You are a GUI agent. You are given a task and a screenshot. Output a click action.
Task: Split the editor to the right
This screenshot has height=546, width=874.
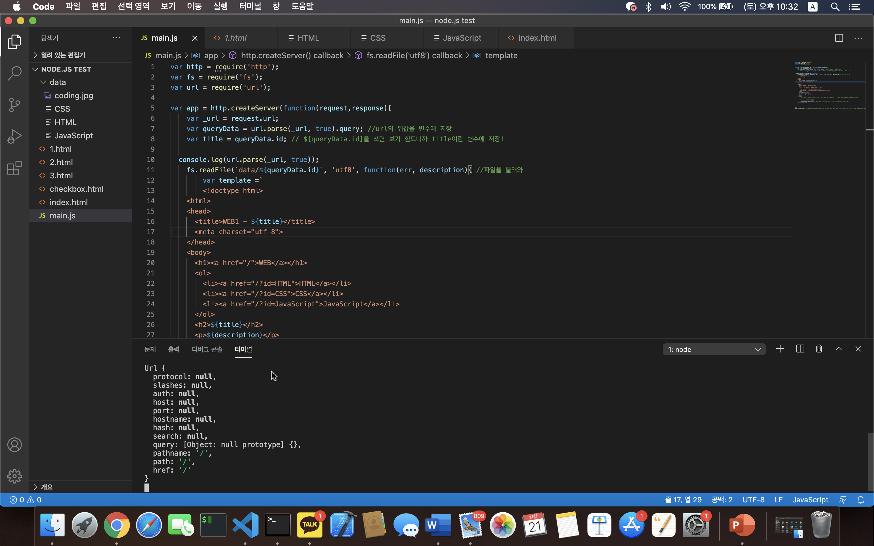point(838,38)
